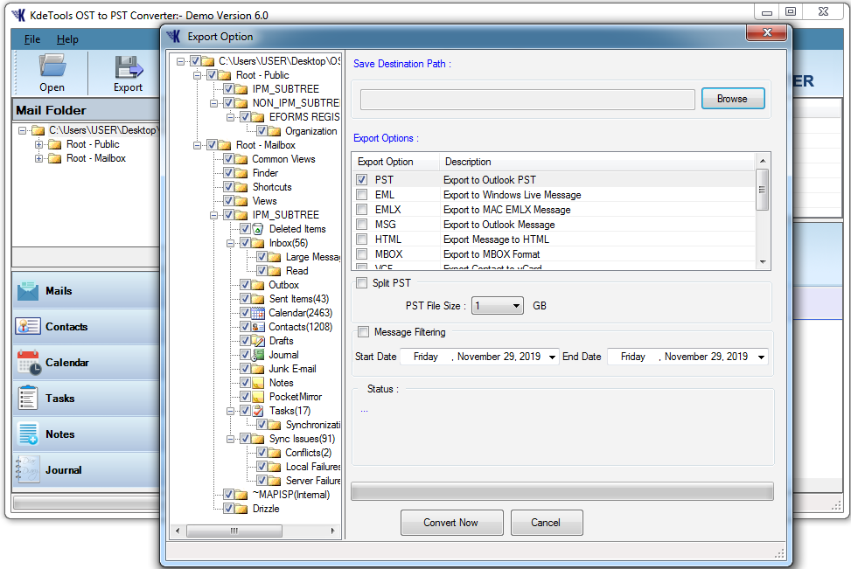Expand Root - Public in Mail Folder panel

[x=38, y=145]
